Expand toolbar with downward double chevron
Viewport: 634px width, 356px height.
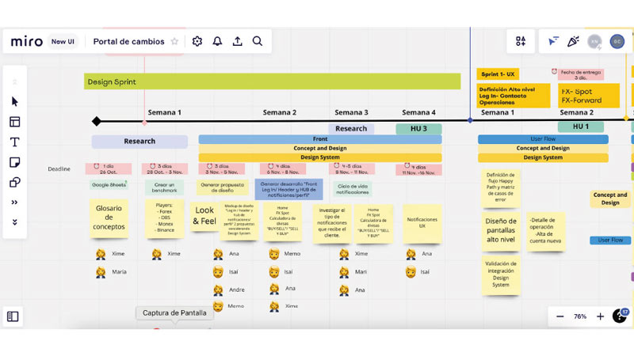tap(14, 222)
